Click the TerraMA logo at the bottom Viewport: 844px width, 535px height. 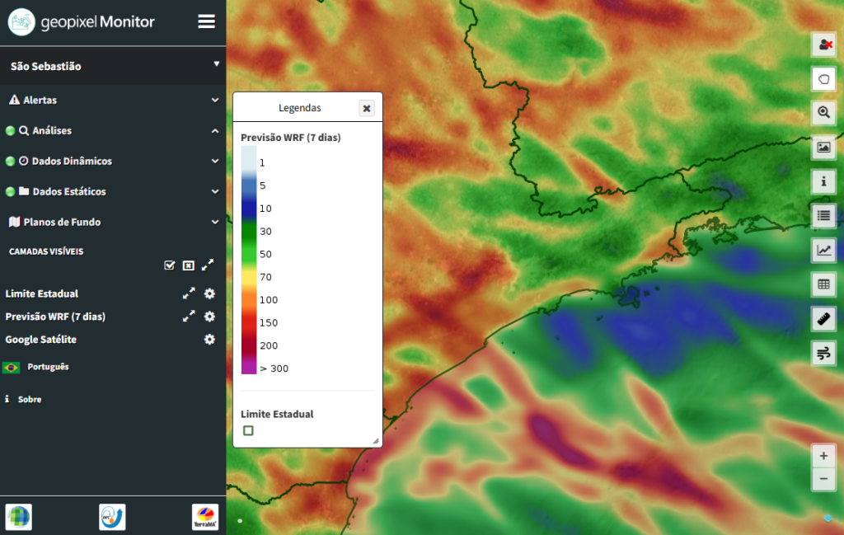[x=204, y=517]
